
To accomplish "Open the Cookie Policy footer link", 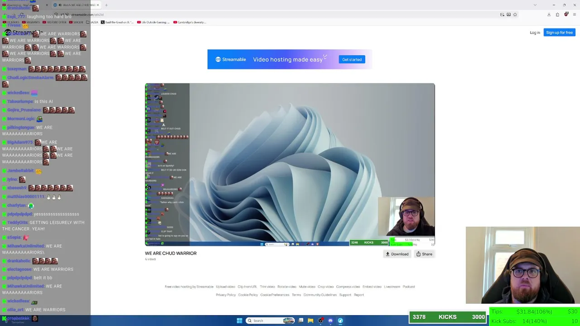I will click(248, 295).
